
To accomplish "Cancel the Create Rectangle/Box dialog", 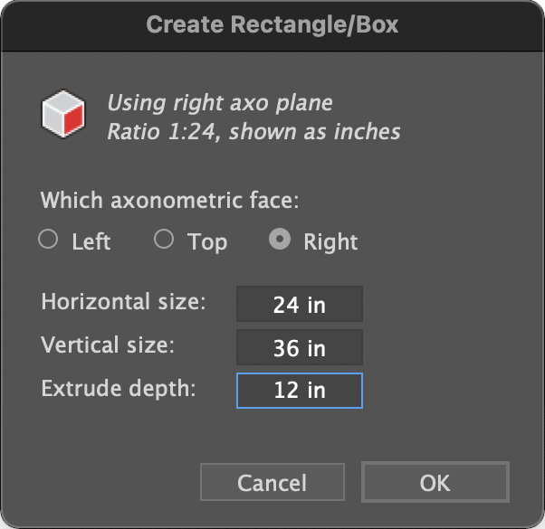I will click(x=272, y=482).
